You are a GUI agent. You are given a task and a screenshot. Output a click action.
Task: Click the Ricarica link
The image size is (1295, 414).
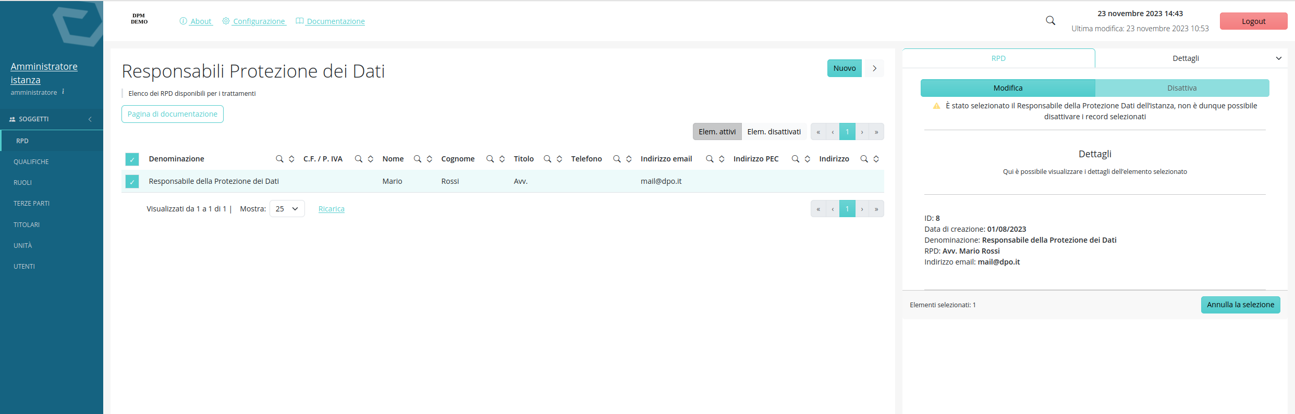coord(332,209)
